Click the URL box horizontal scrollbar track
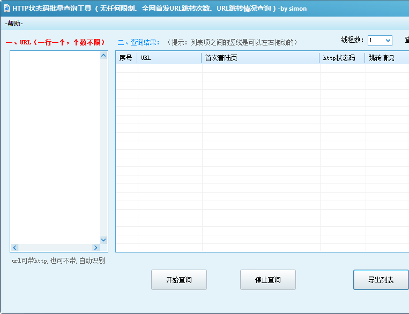 coord(55,248)
